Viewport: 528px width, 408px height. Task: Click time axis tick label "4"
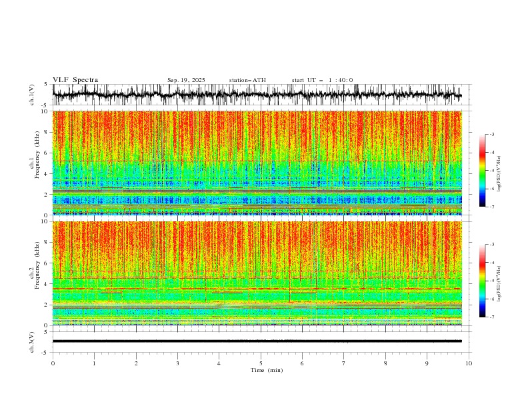(x=219, y=363)
